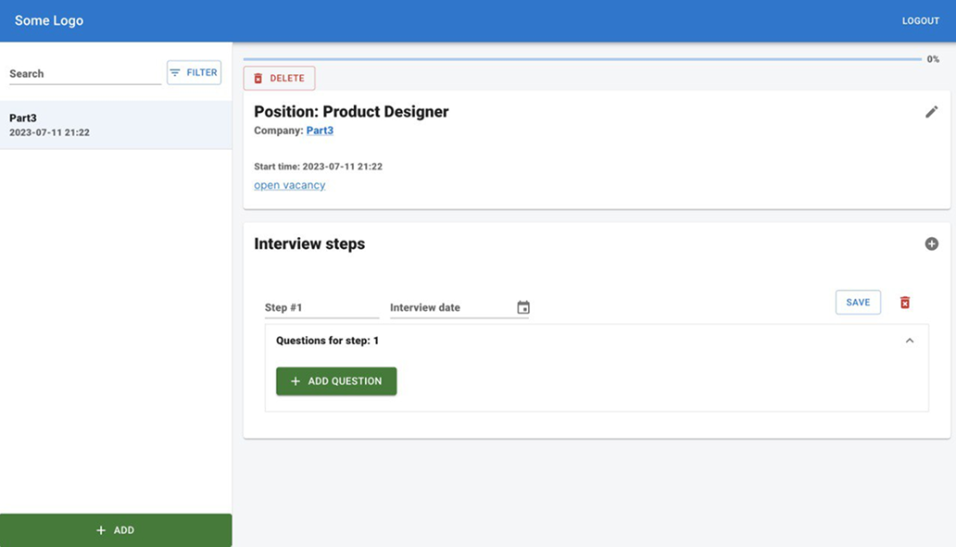Open the calendar icon next to Interview date
Screen dimensions: 956x547
tap(522, 306)
